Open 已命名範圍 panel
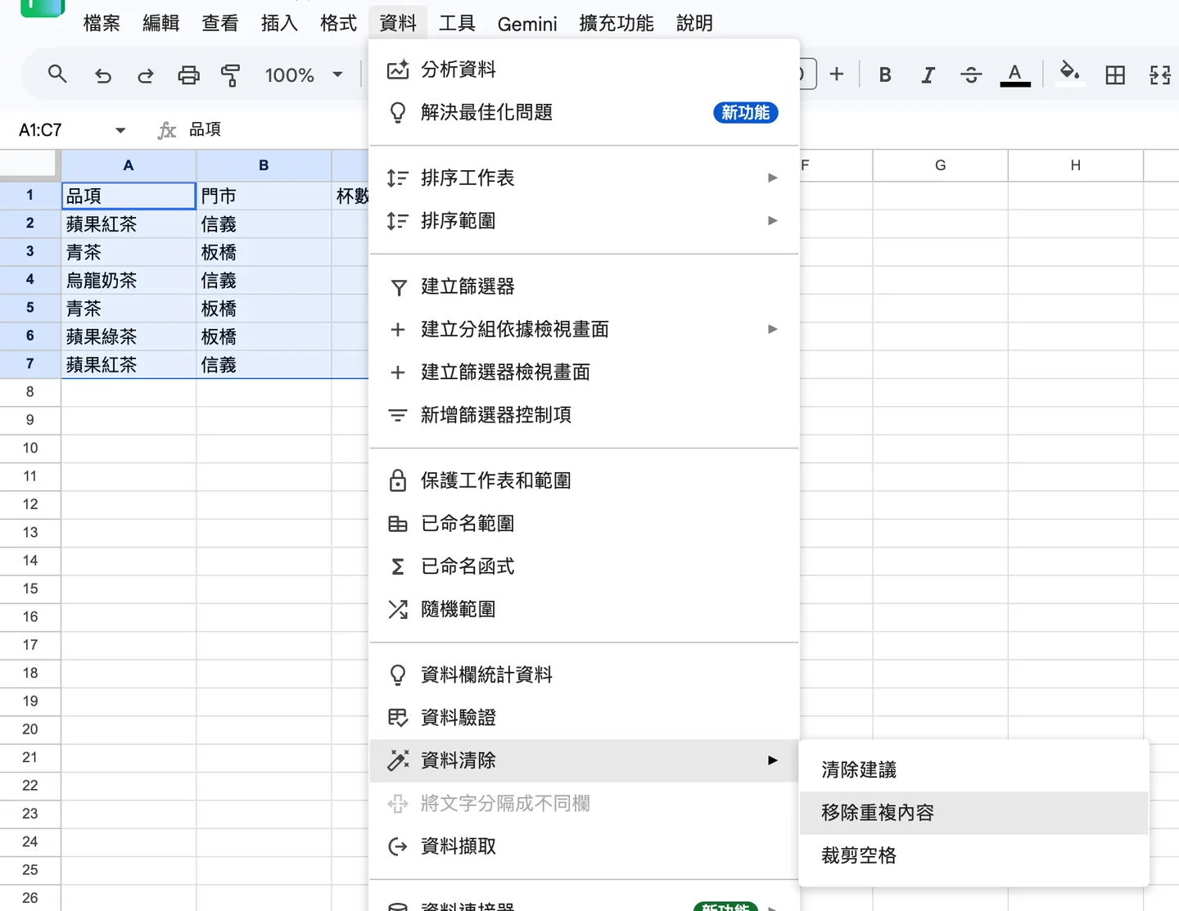Screen dimensions: 1179x911 tap(584, 524)
